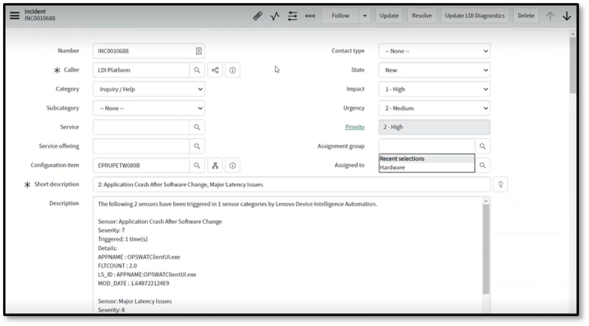Open the personalize form settings icon

[292, 16]
